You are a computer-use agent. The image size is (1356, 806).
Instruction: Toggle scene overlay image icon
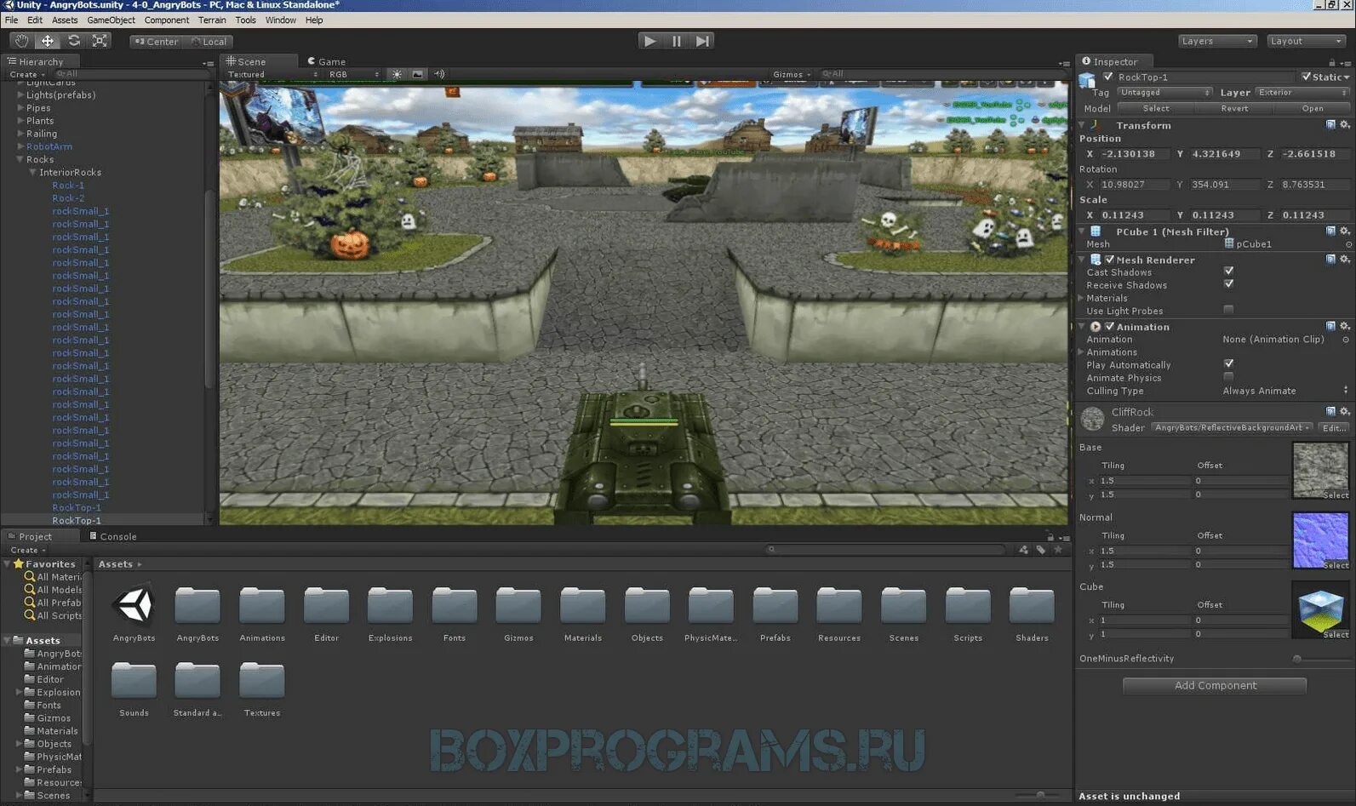(417, 74)
